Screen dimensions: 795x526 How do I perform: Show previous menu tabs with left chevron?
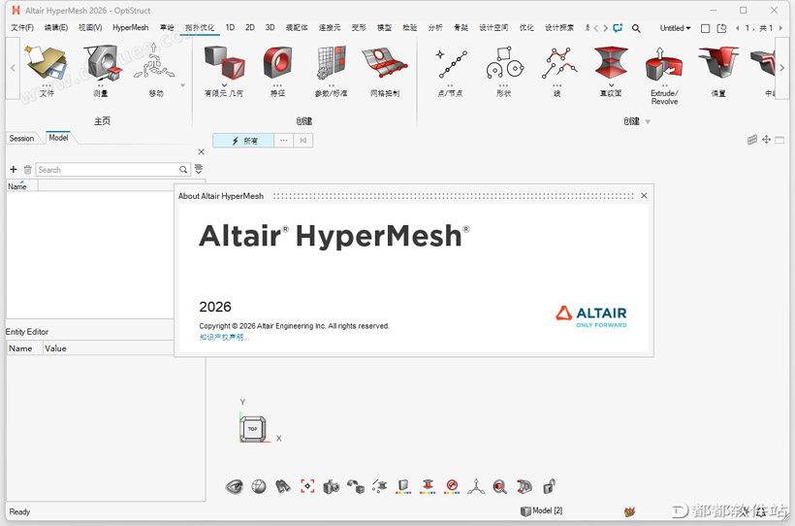click(x=596, y=28)
